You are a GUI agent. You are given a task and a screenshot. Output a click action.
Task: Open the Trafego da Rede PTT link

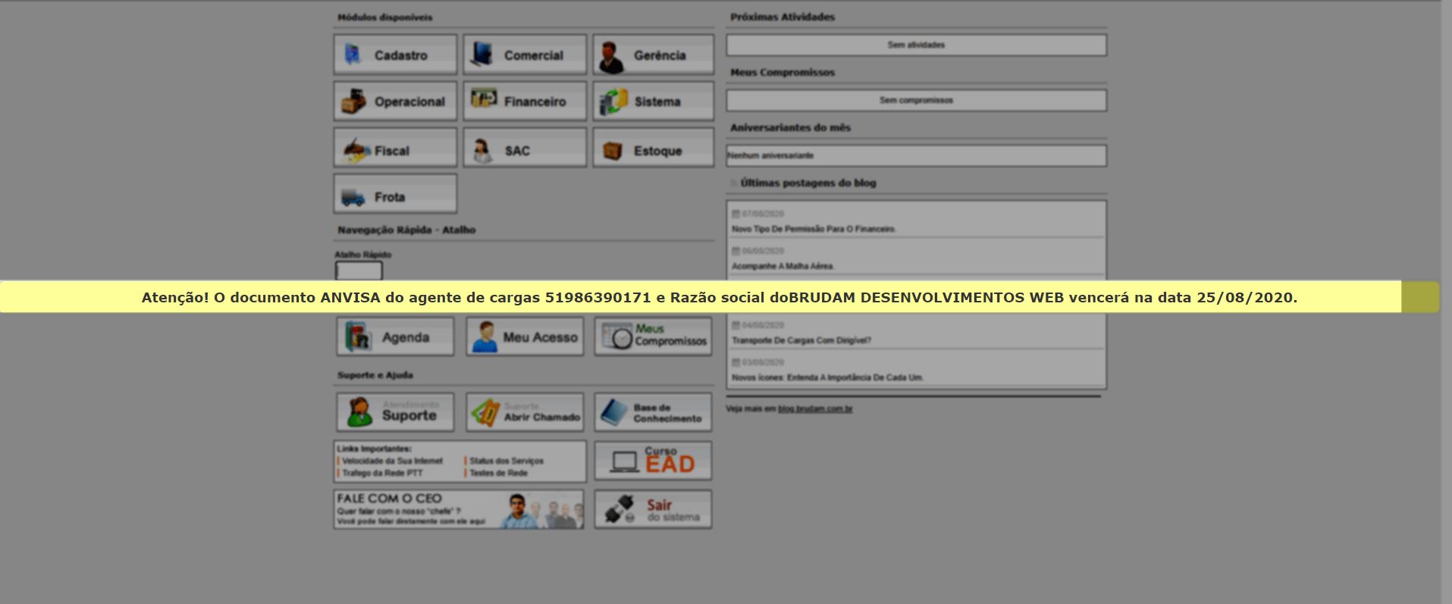382,473
